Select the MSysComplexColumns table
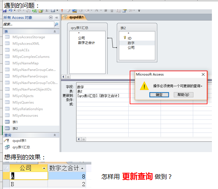This screenshot has width=218, height=189. [x=31, y=57]
